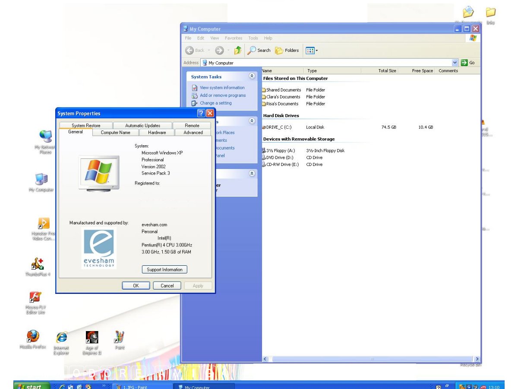Image resolution: width=518 pixels, height=389 pixels.
Task: Expand the Address bar dropdown arrow
Action: [x=455, y=63]
